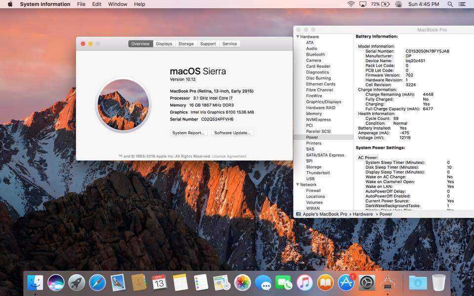The height and width of the screenshot is (296, 474).
Task: Switch to the Support tab
Action: [208, 44]
